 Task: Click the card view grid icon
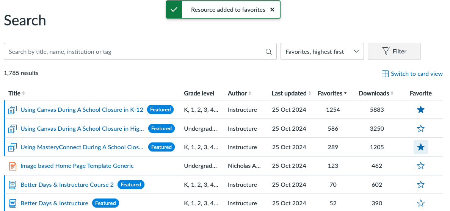[x=385, y=74]
